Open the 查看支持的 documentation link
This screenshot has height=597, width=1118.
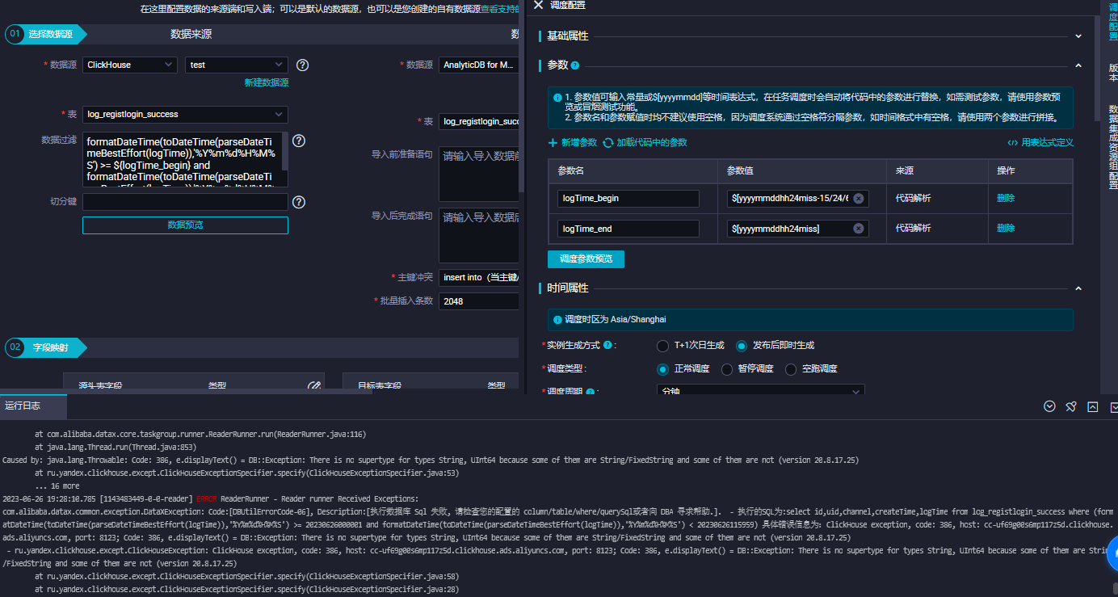click(x=500, y=10)
